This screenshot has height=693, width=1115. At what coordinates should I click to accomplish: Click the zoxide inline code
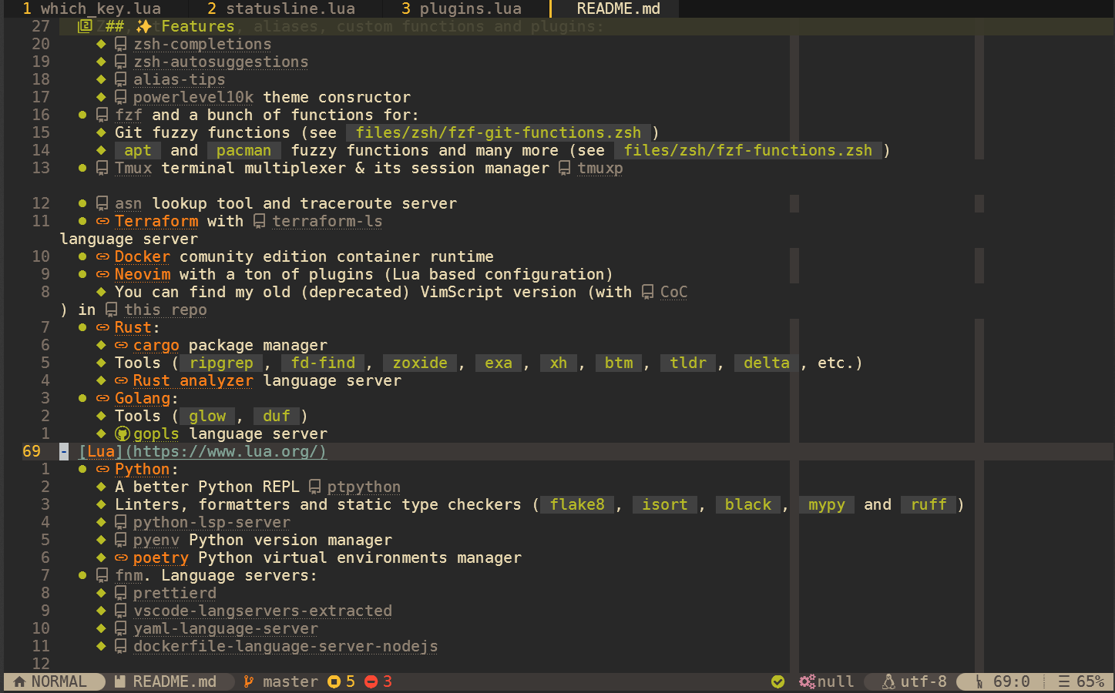(420, 363)
